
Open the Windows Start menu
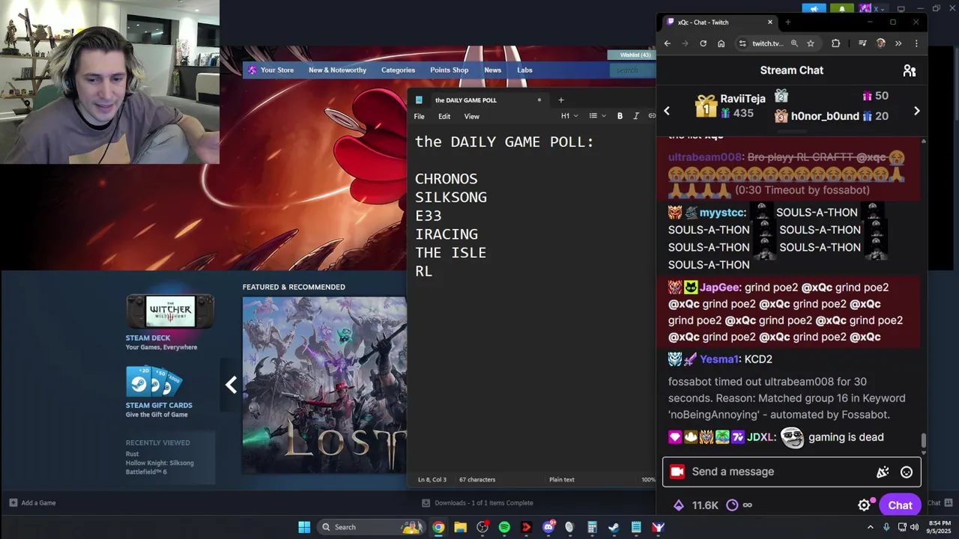pos(304,527)
